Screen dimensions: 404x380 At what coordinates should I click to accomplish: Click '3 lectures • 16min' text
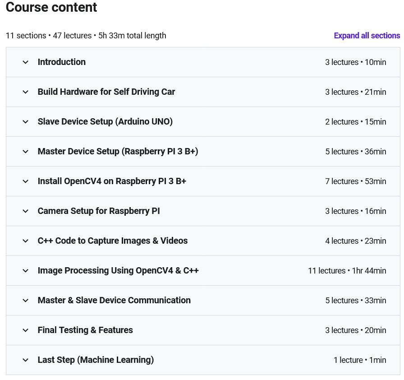coord(356,211)
